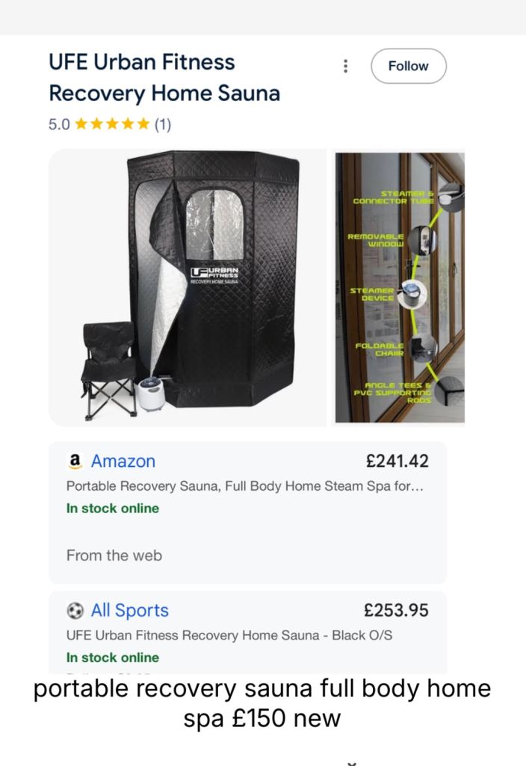This screenshot has height=766, width=526.
Task: Open the three-dot more options menu
Action: click(x=345, y=66)
